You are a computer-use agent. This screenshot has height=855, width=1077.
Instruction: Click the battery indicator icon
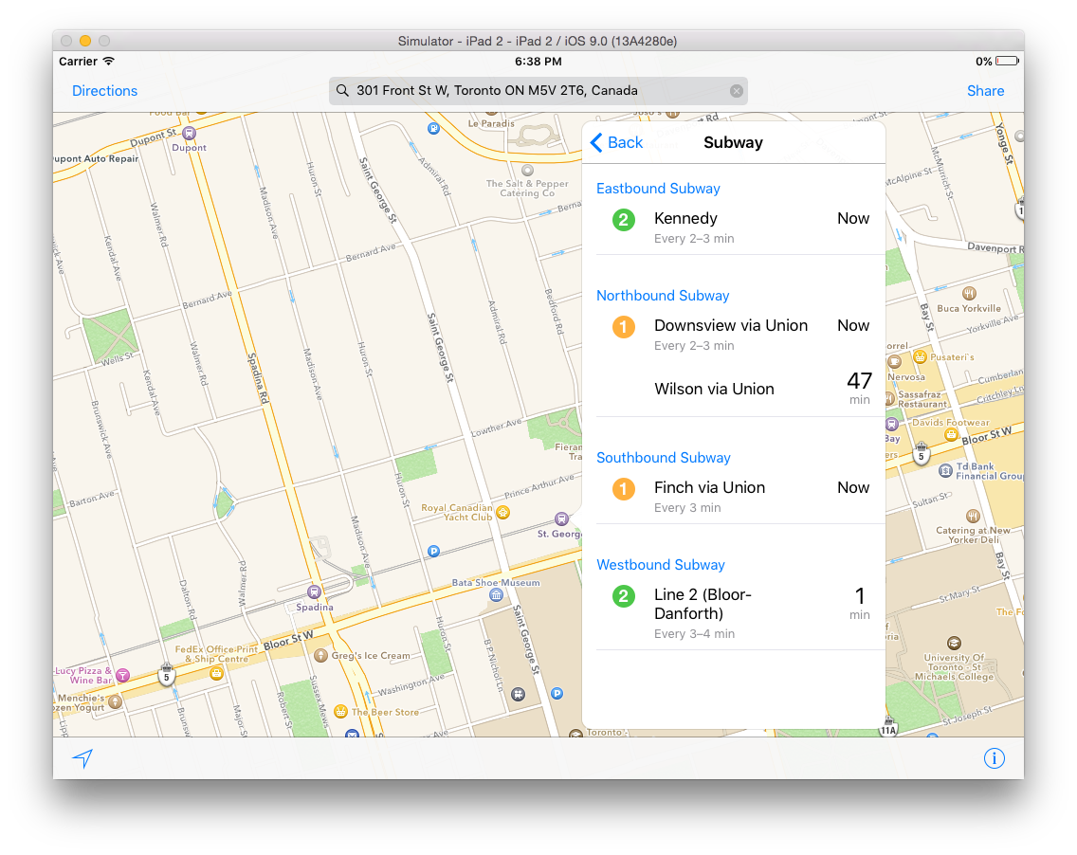pos(1007,61)
